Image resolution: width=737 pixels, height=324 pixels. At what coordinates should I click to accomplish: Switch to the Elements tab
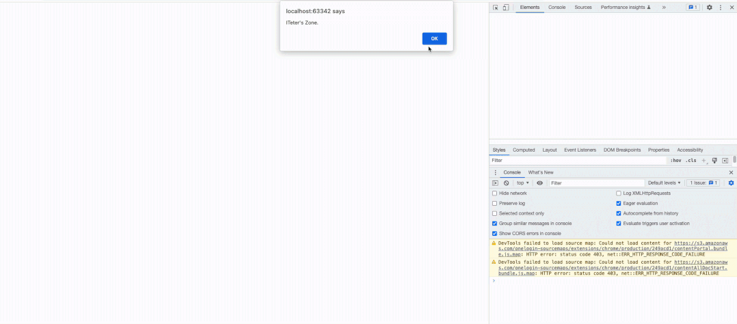click(530, 8)
